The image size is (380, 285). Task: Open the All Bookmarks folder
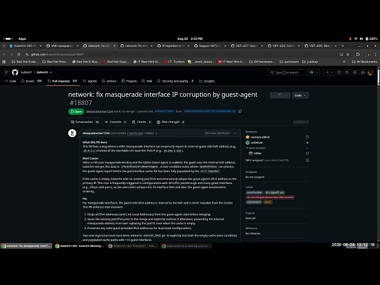tap(365, 62)
